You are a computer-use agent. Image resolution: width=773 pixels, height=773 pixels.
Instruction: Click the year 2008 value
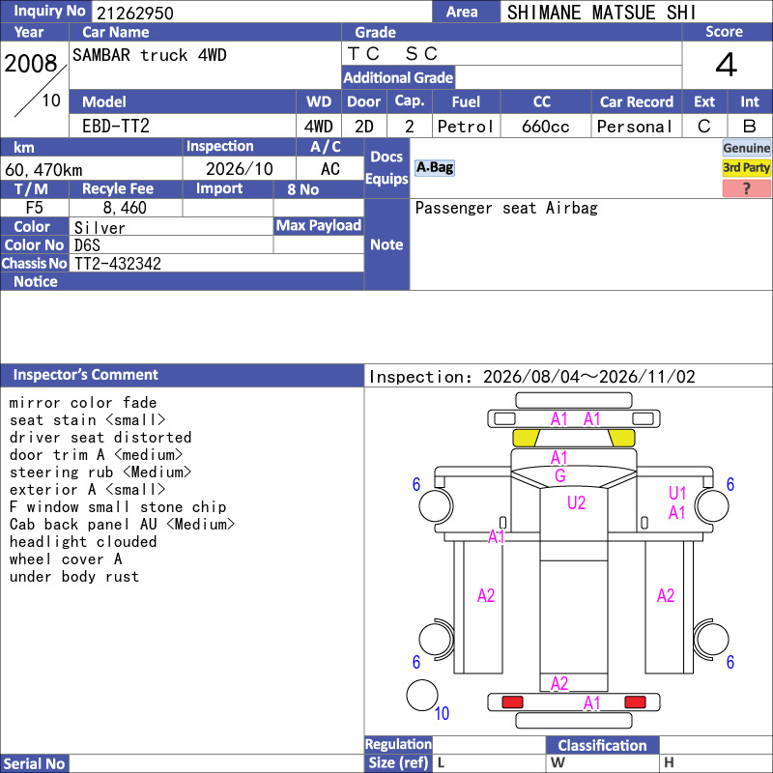click(31, 64)
